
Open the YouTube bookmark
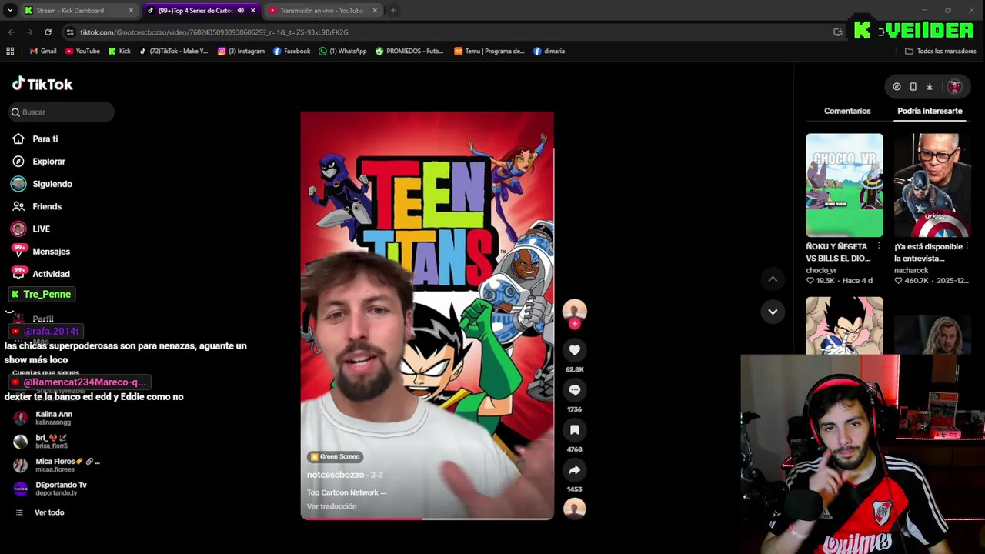pos(82,52)
